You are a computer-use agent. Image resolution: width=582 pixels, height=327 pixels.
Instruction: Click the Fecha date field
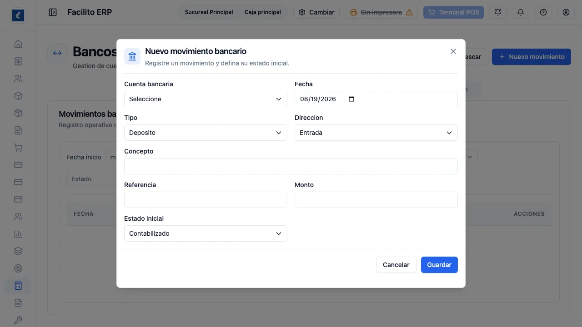coord(376,99)
